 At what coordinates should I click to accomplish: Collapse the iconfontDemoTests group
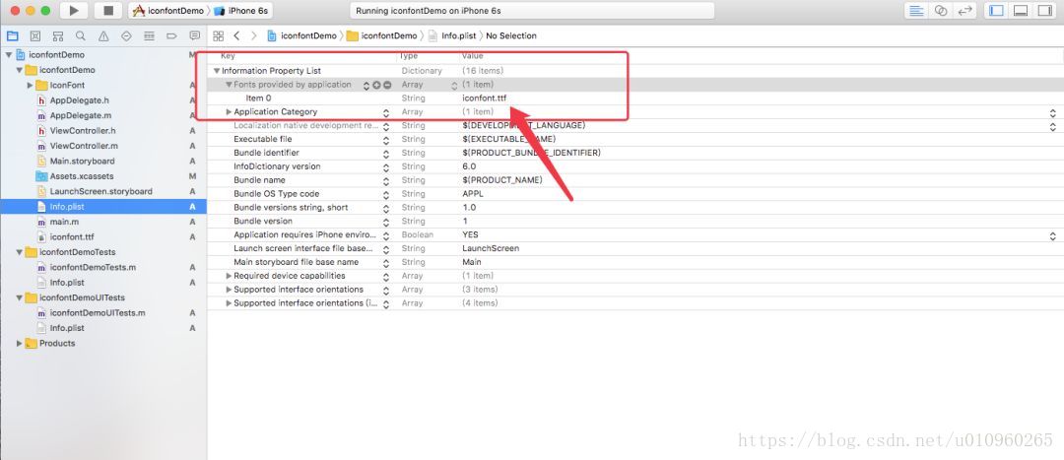click(19, 252)
